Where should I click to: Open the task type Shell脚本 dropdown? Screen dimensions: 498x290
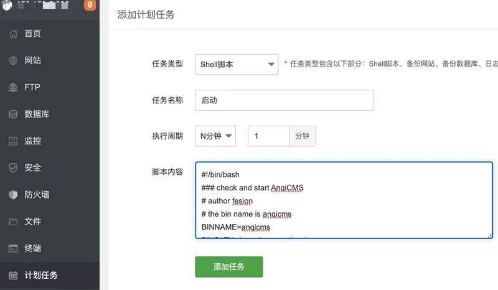(x=237, y=64)
